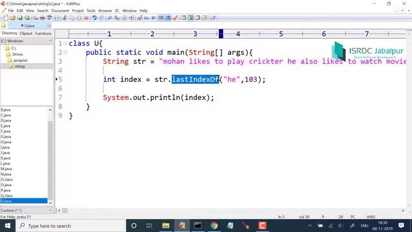Click the file list scroll up arrow
This screenshot has height=232, width=412.
click(x=50, y=110)
